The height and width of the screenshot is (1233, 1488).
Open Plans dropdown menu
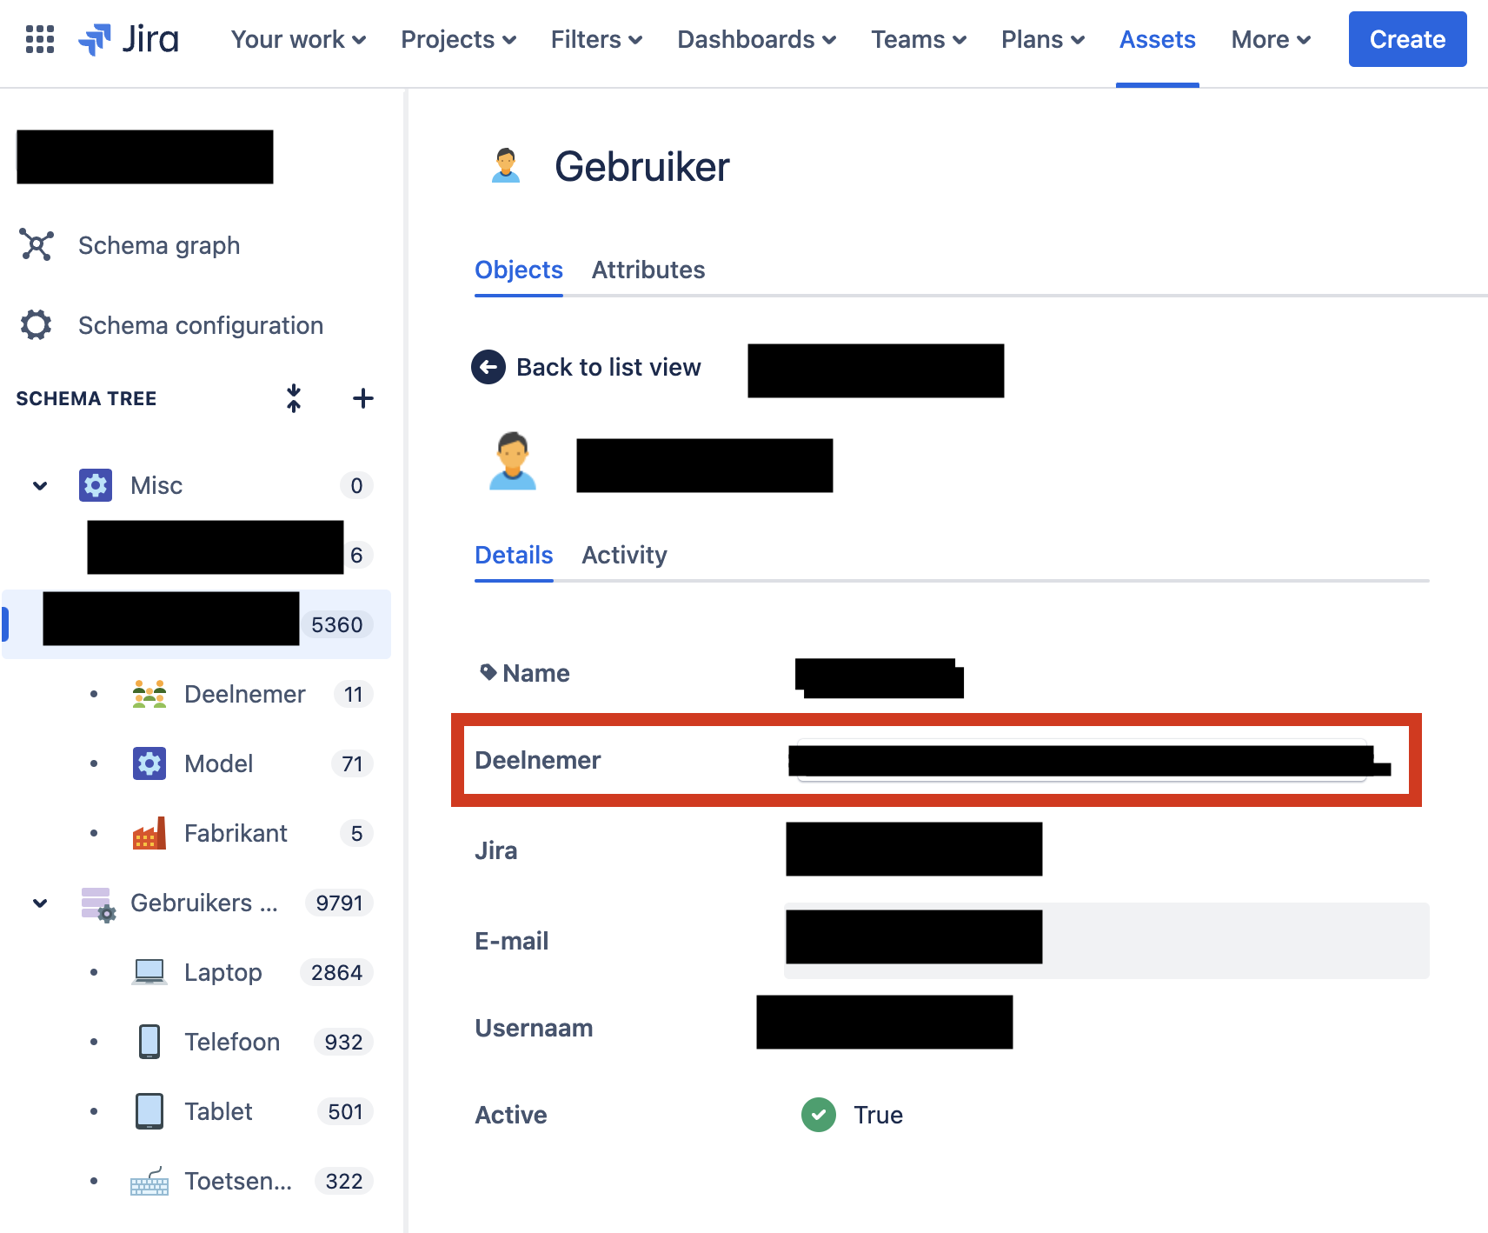tap(1042, 39)
